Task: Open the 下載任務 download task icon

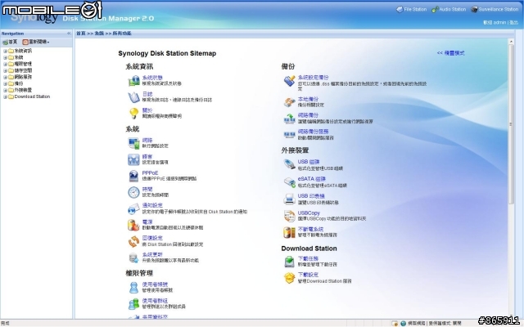Action: tap(289, 262)
